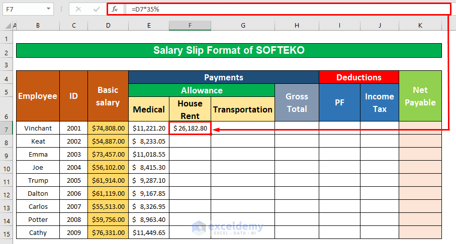The image size is (456, 244).
Task: Select column F header
Action: click(x=190, y=26)
